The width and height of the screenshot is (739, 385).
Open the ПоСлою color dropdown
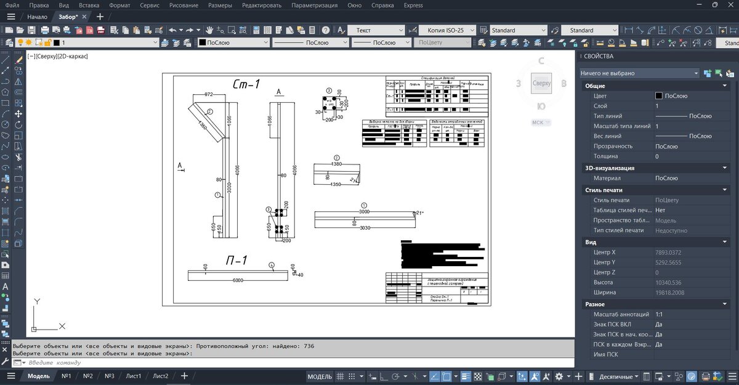click(x=233, y=43)
